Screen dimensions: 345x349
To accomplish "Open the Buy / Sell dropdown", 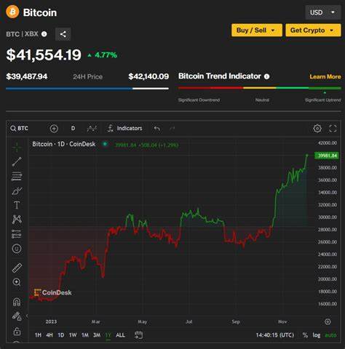I will coord(257,31).
